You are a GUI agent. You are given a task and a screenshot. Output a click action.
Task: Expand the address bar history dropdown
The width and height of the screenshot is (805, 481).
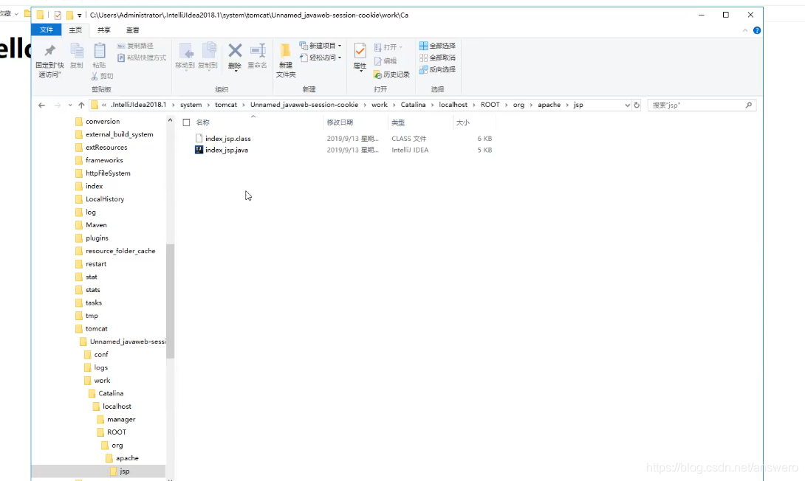coord(627,105)
